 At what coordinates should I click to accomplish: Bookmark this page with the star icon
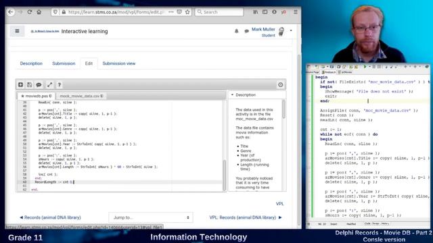tap(188, 12)
